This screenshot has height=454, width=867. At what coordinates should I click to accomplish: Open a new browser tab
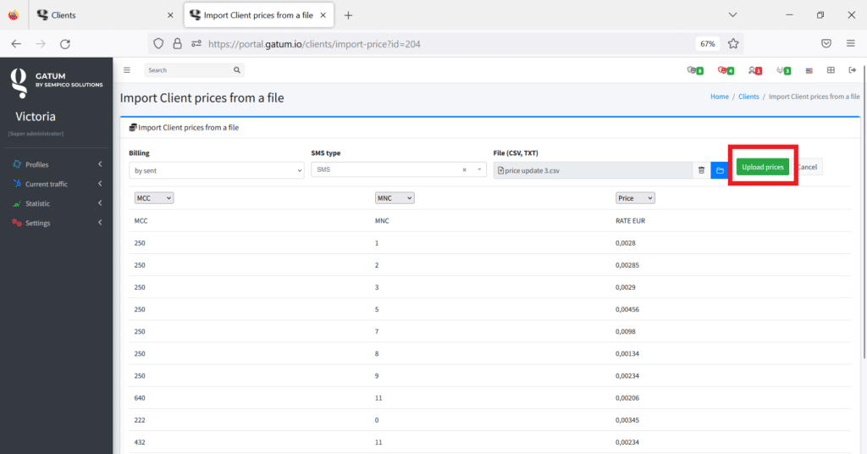pos(348,15)
